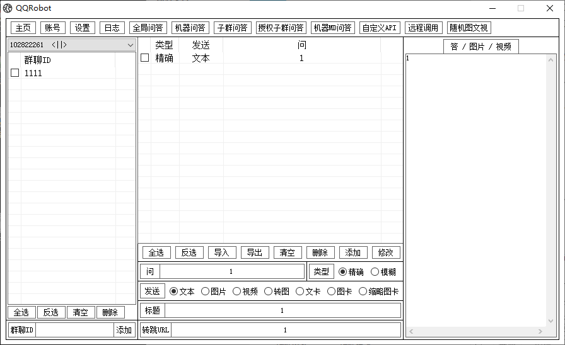The width and height of the screenshot is (565, 345).
Task: Select the 模糊 match type radio button
Action: coord(375,272)
